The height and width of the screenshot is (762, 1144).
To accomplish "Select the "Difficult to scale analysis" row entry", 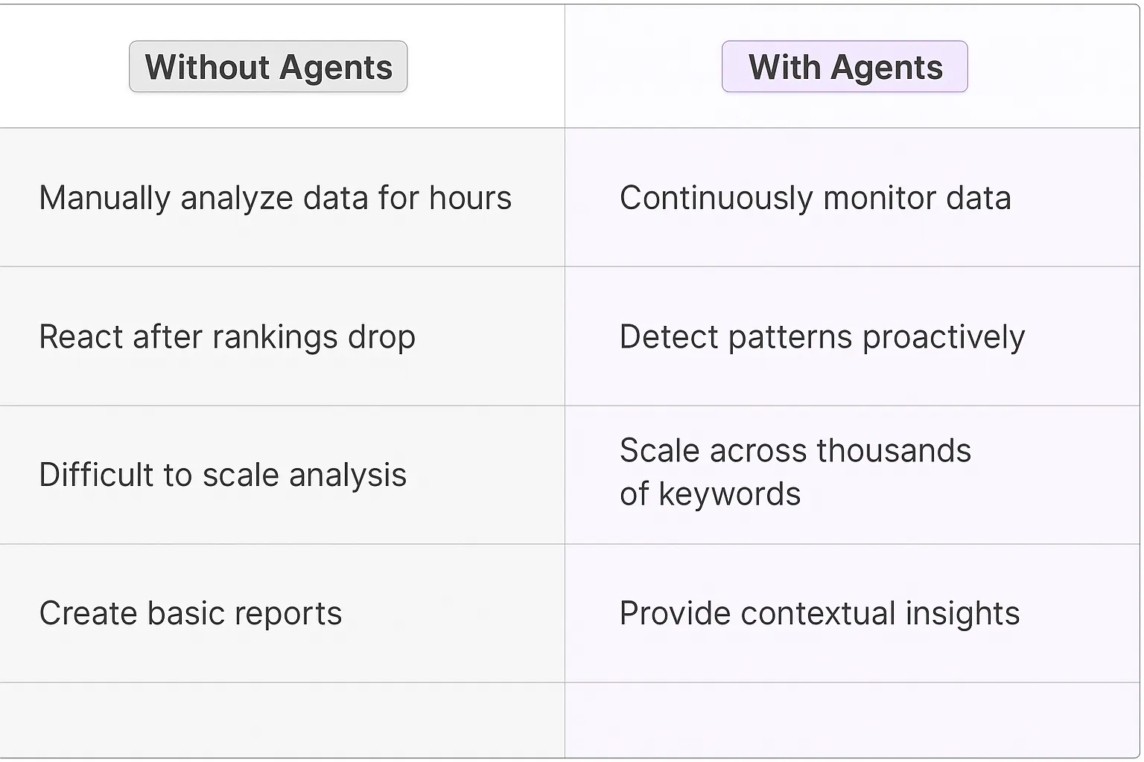I will (x=223, y=475).
